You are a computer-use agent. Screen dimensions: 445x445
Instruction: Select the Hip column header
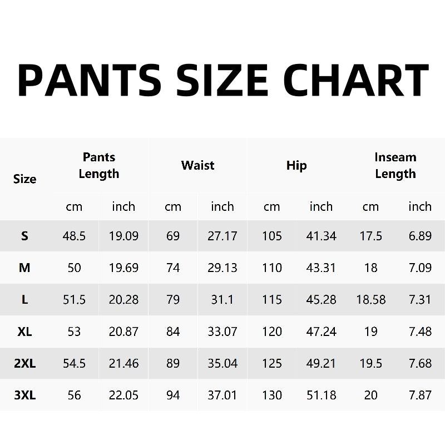(x=296, y=165)
